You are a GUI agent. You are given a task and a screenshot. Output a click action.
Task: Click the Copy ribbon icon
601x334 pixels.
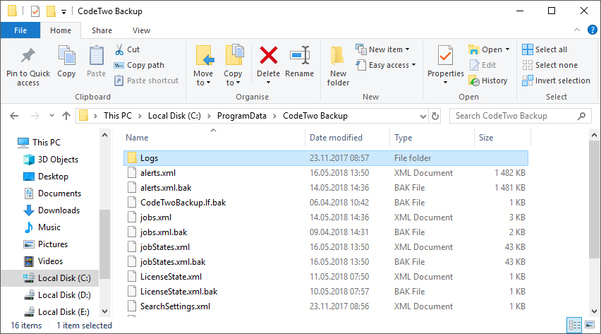point(66,62)
